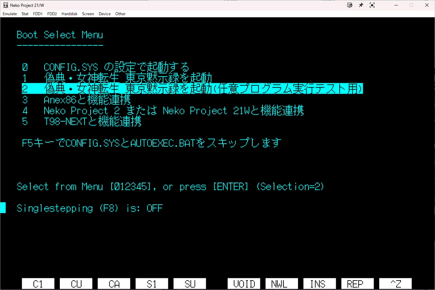Click the SU function key label
This screenshot has width=435, height=290.
tap(190, 284)
